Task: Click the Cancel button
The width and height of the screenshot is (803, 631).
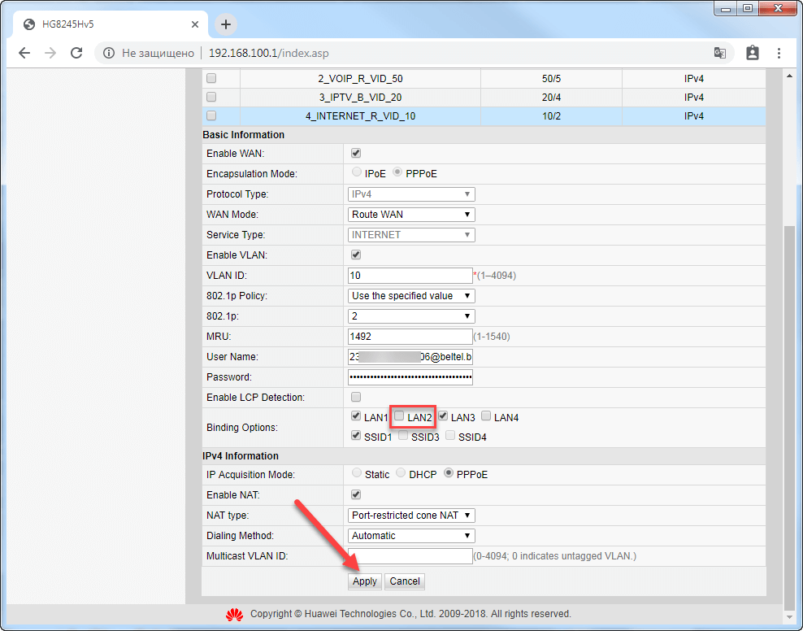Action: pos(405,581)
